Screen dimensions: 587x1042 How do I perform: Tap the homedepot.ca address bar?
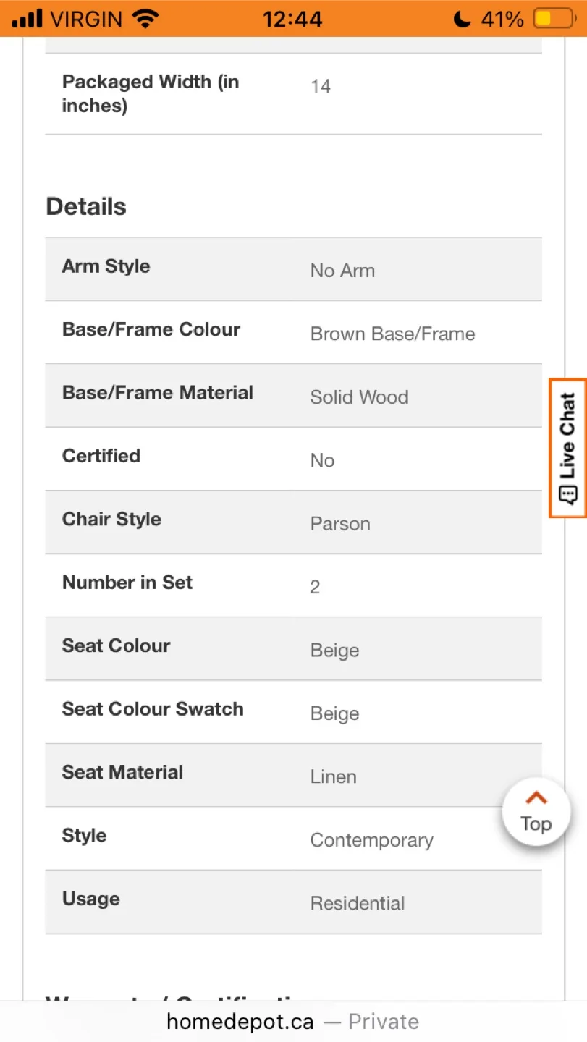[x=292, y=1022]
